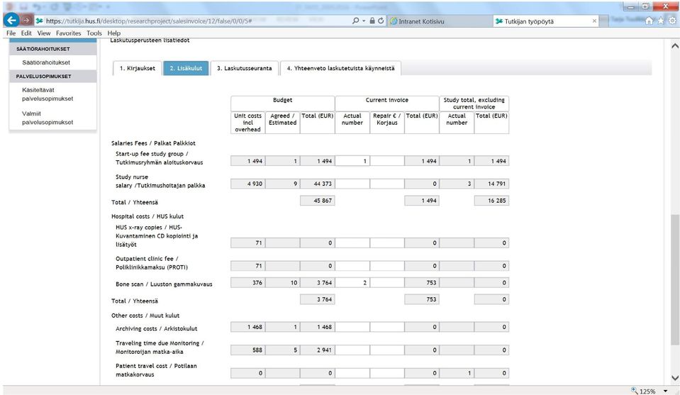Click Repair € field for Traveling time due Monitoring
680x395 pixels.
coord(387,350)
